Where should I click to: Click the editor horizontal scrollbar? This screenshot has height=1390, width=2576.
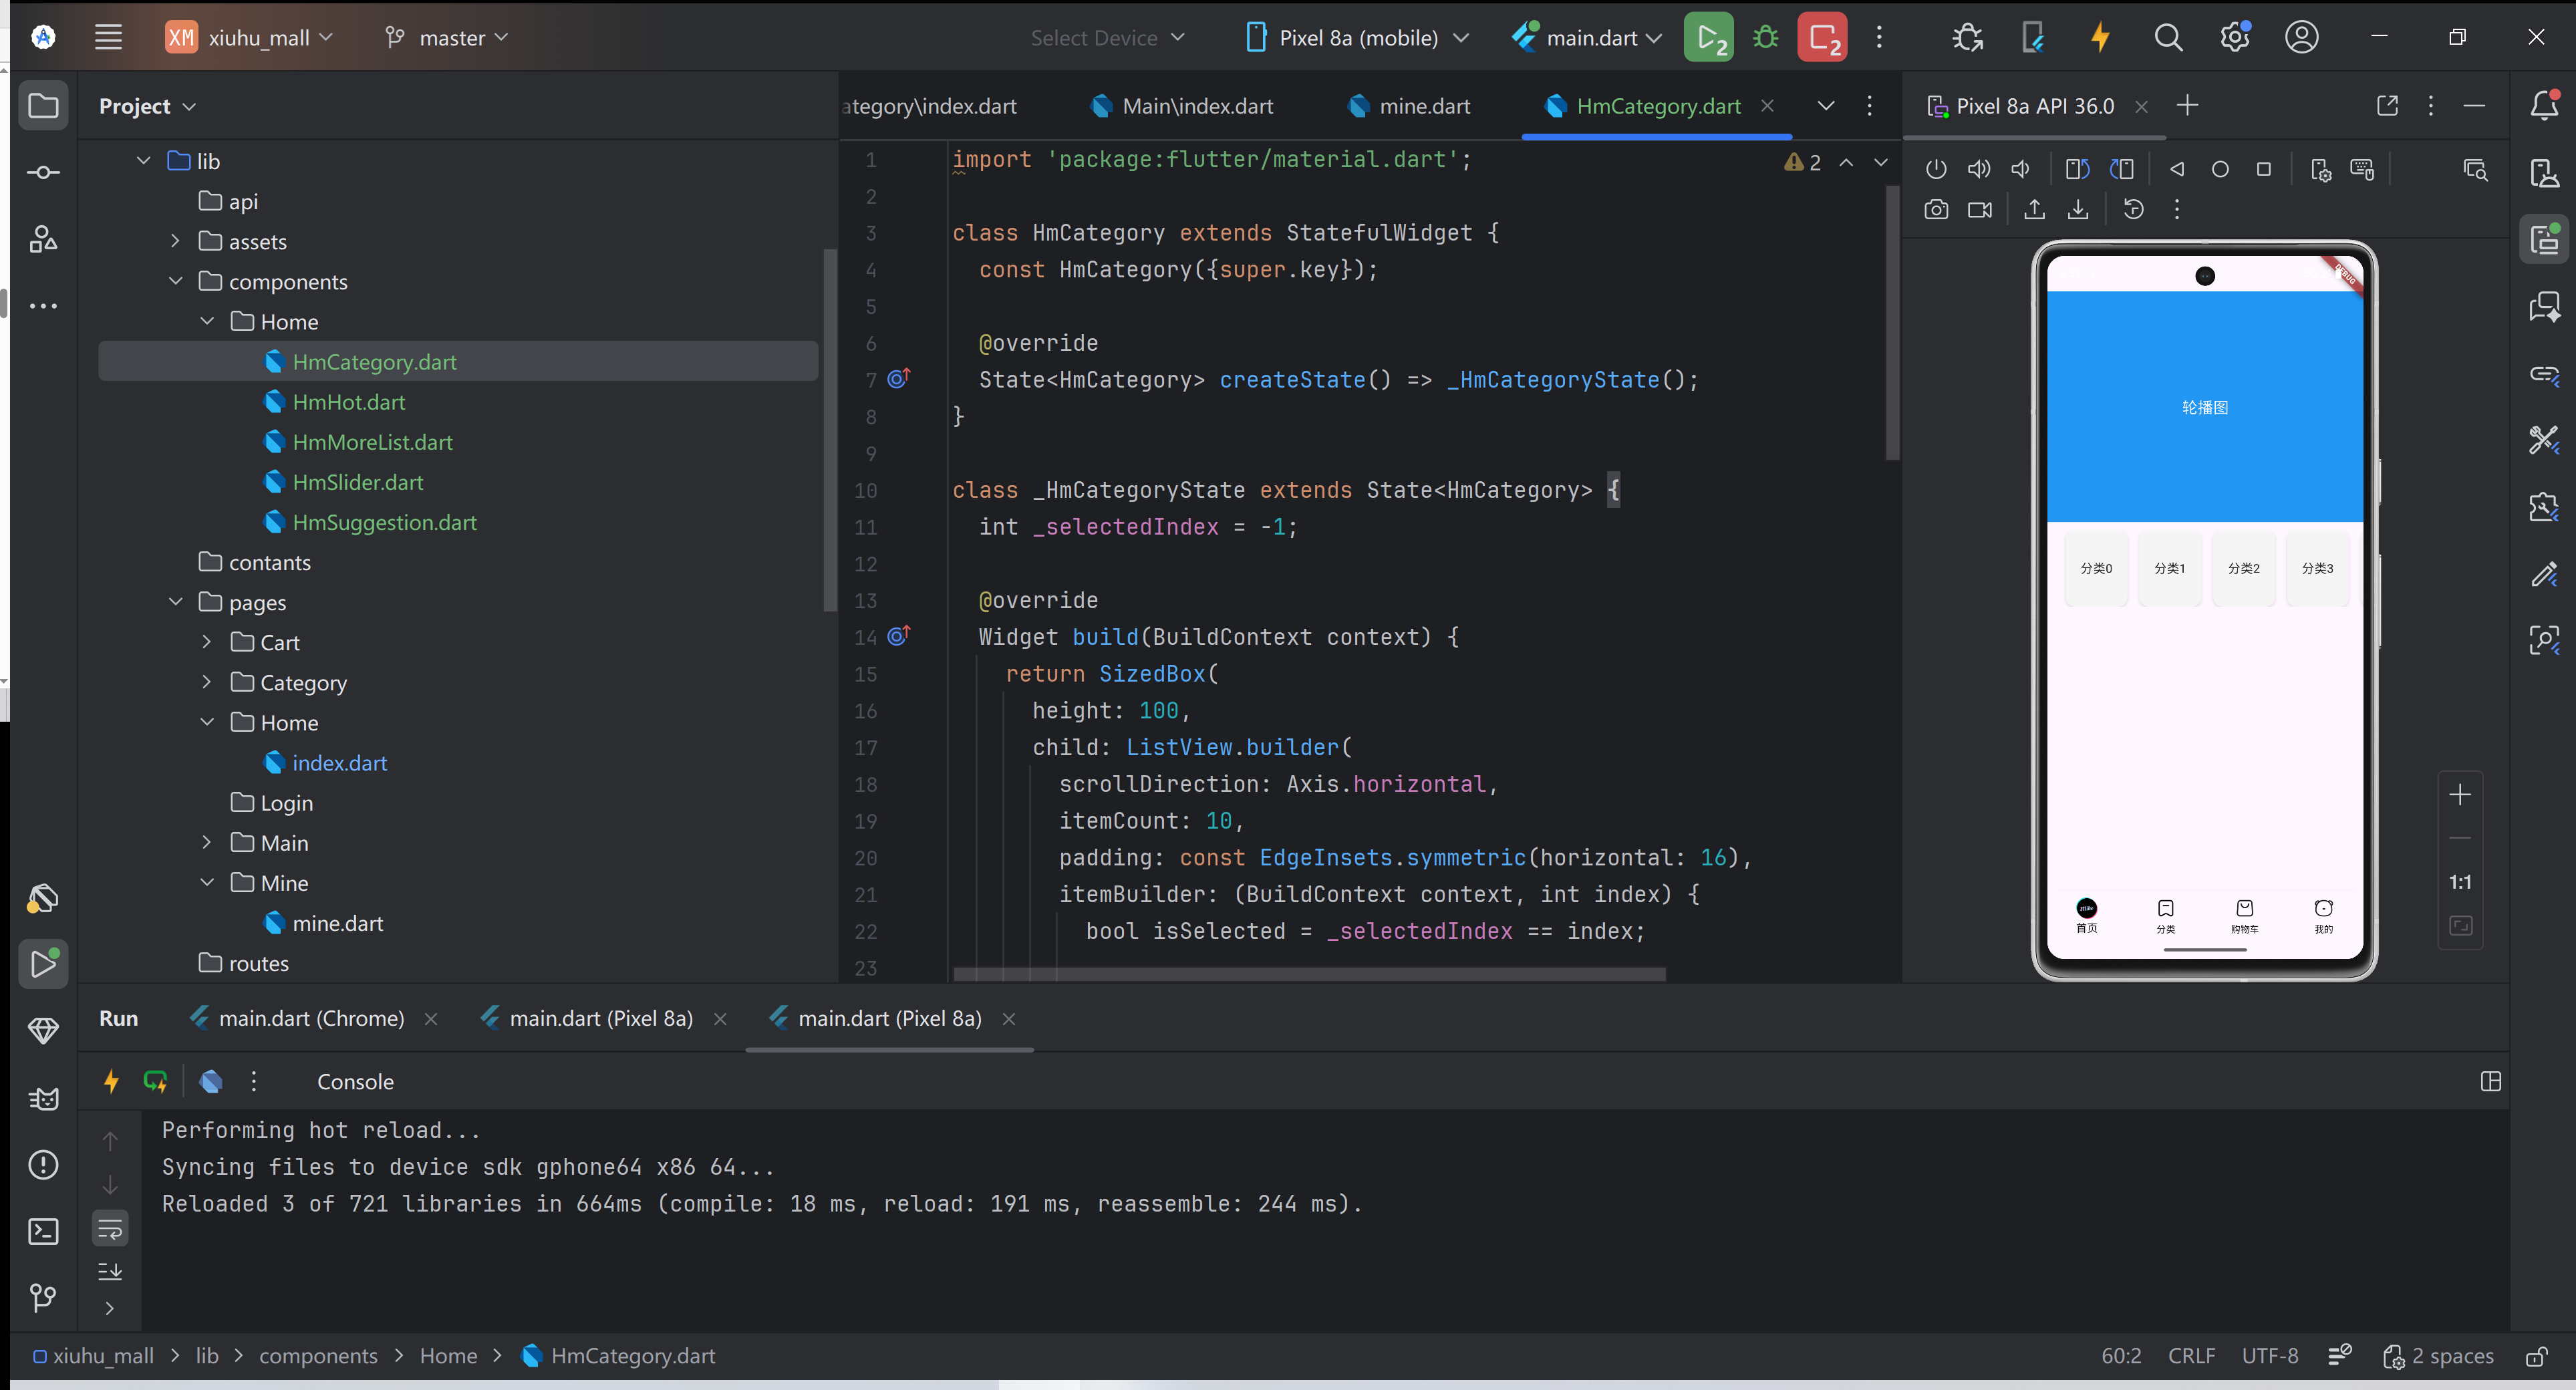(1310, 973)
